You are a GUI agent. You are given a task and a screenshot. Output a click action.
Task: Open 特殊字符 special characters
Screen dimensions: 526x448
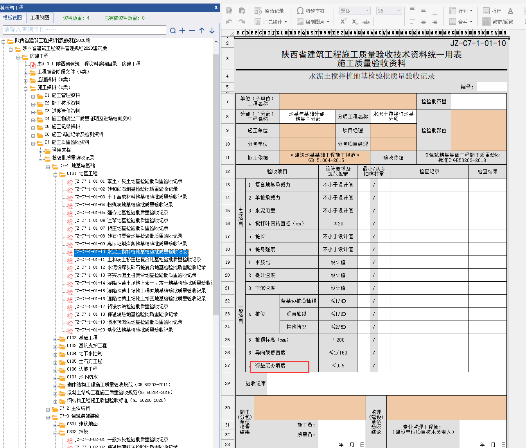pyautogui.click(x=311, y=11)
